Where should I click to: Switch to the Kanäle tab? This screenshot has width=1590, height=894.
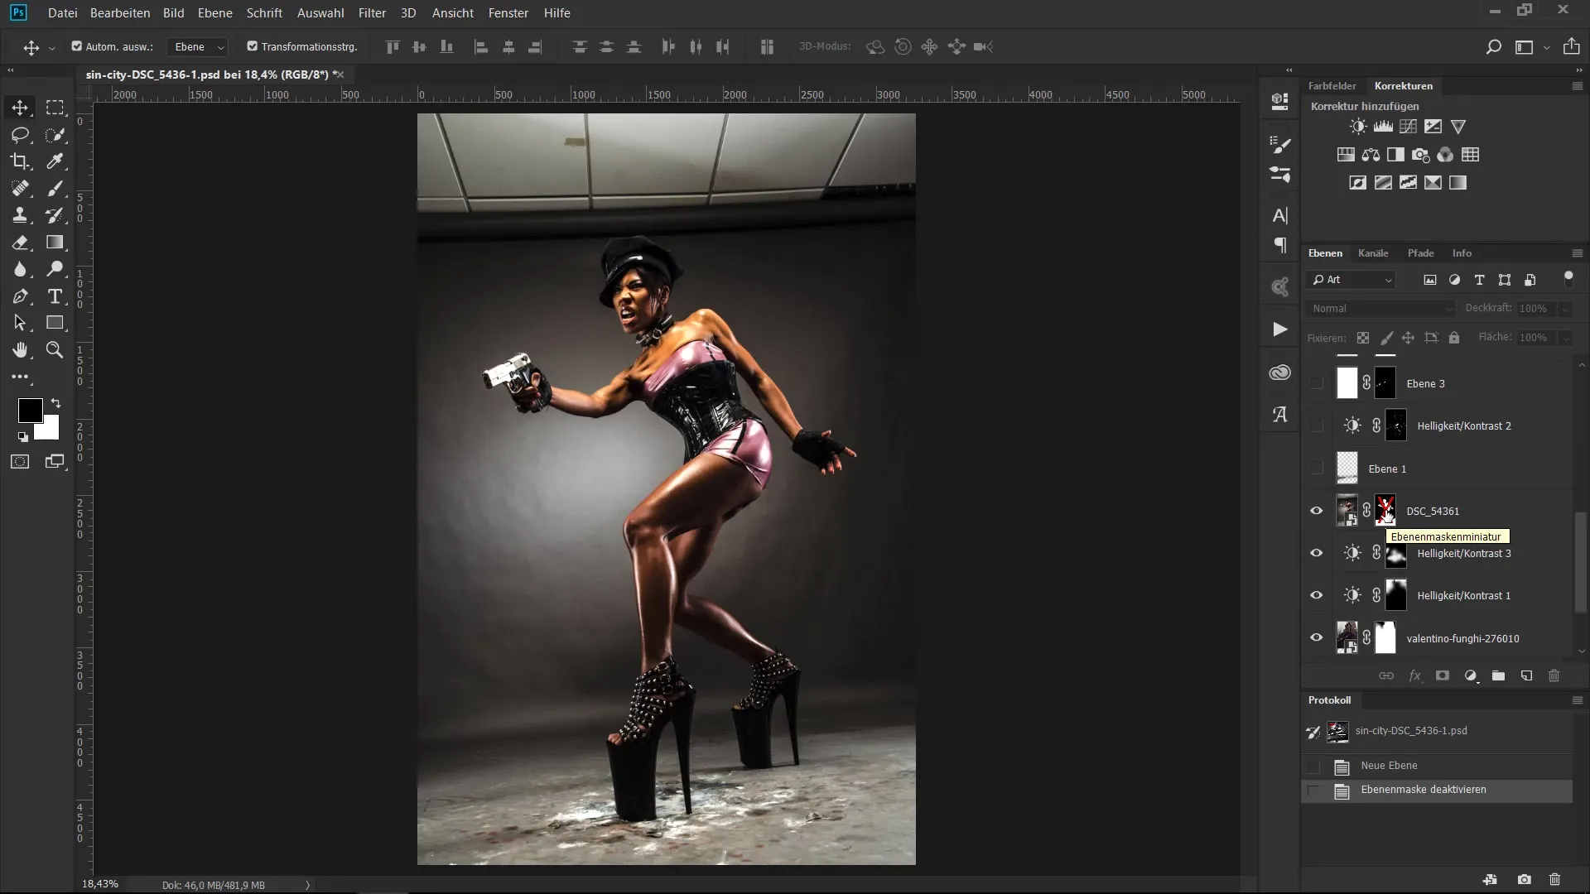(1372, 253)
